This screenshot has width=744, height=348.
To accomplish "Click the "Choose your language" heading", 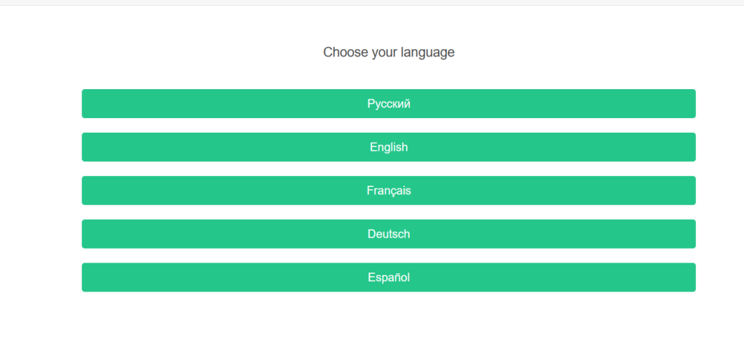I will coord(389,52).
